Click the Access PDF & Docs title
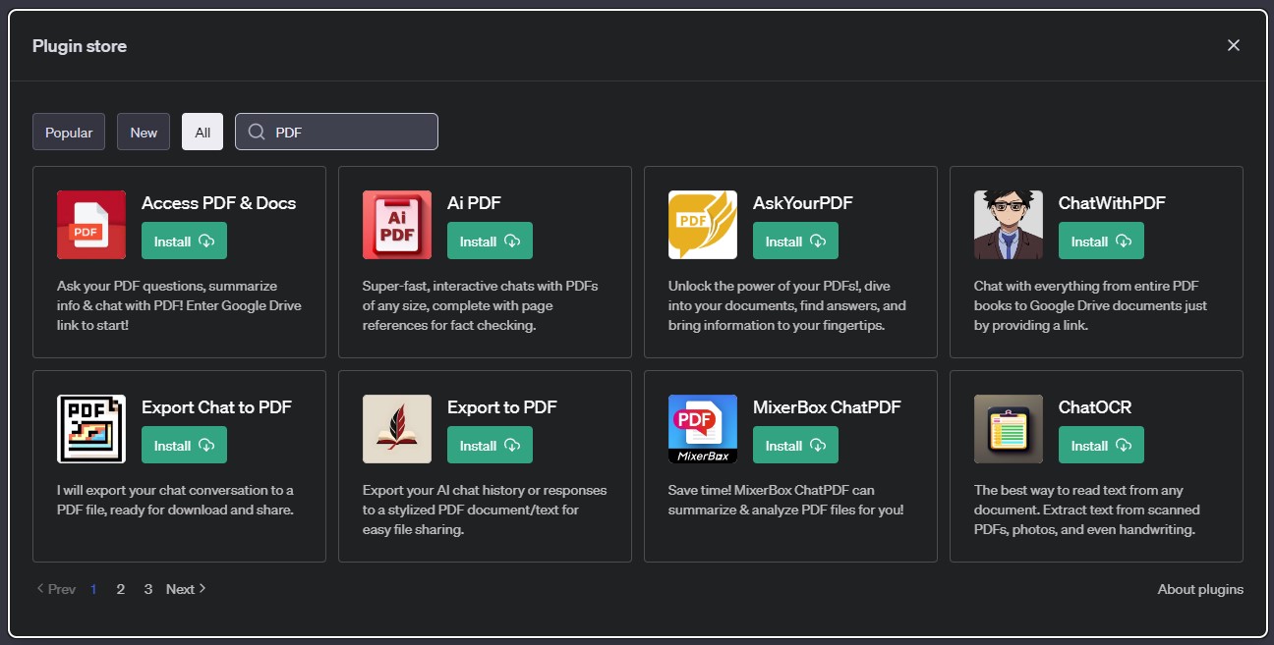Viewport: 1274px width, 645px height. click(218, 203)
